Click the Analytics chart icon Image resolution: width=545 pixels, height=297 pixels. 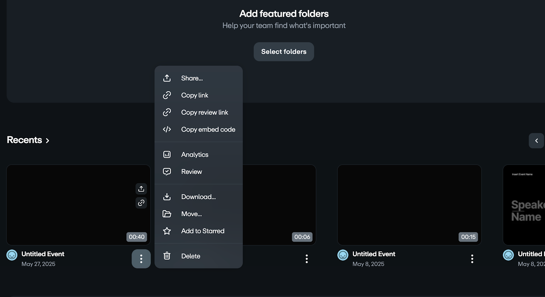pos(167,155)
